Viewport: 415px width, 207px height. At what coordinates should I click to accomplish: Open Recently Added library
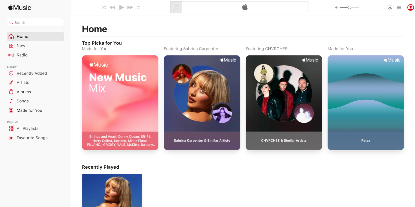35,73
